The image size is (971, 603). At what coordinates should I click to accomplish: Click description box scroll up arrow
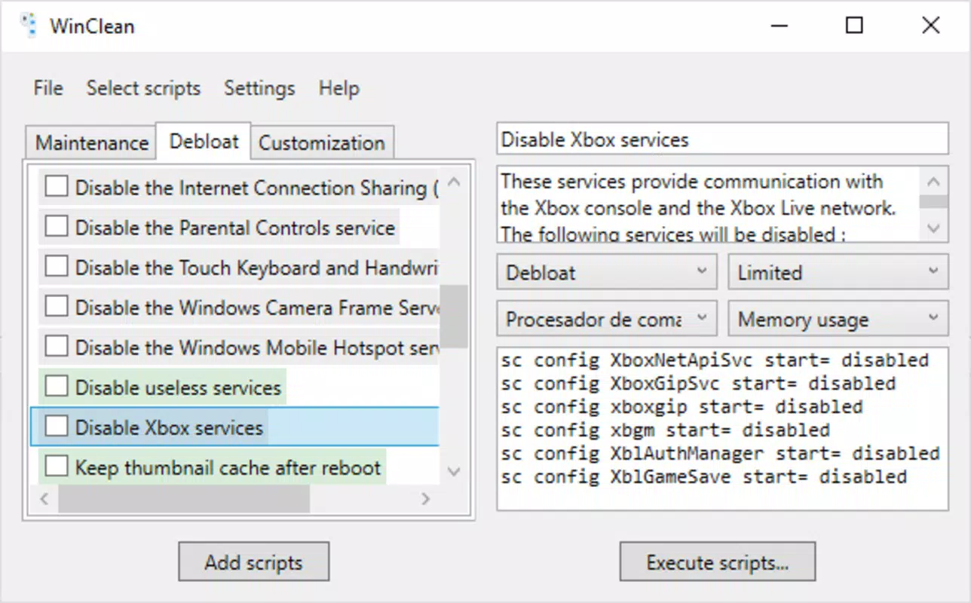(933, 181)
